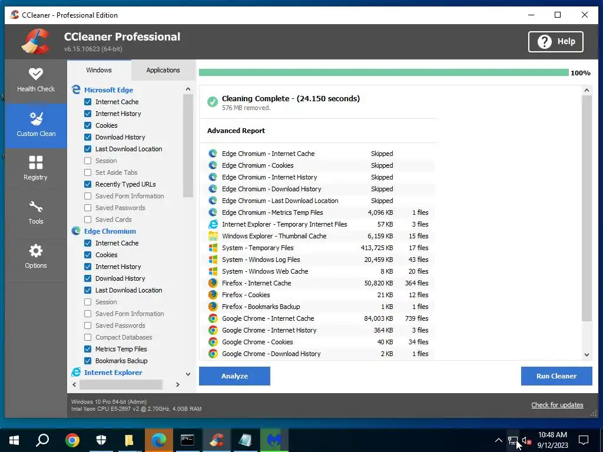The width and height of the screenshot is (603, 452).
Task: Click the CCleaner logo in the header
Action: click(35, 42)
